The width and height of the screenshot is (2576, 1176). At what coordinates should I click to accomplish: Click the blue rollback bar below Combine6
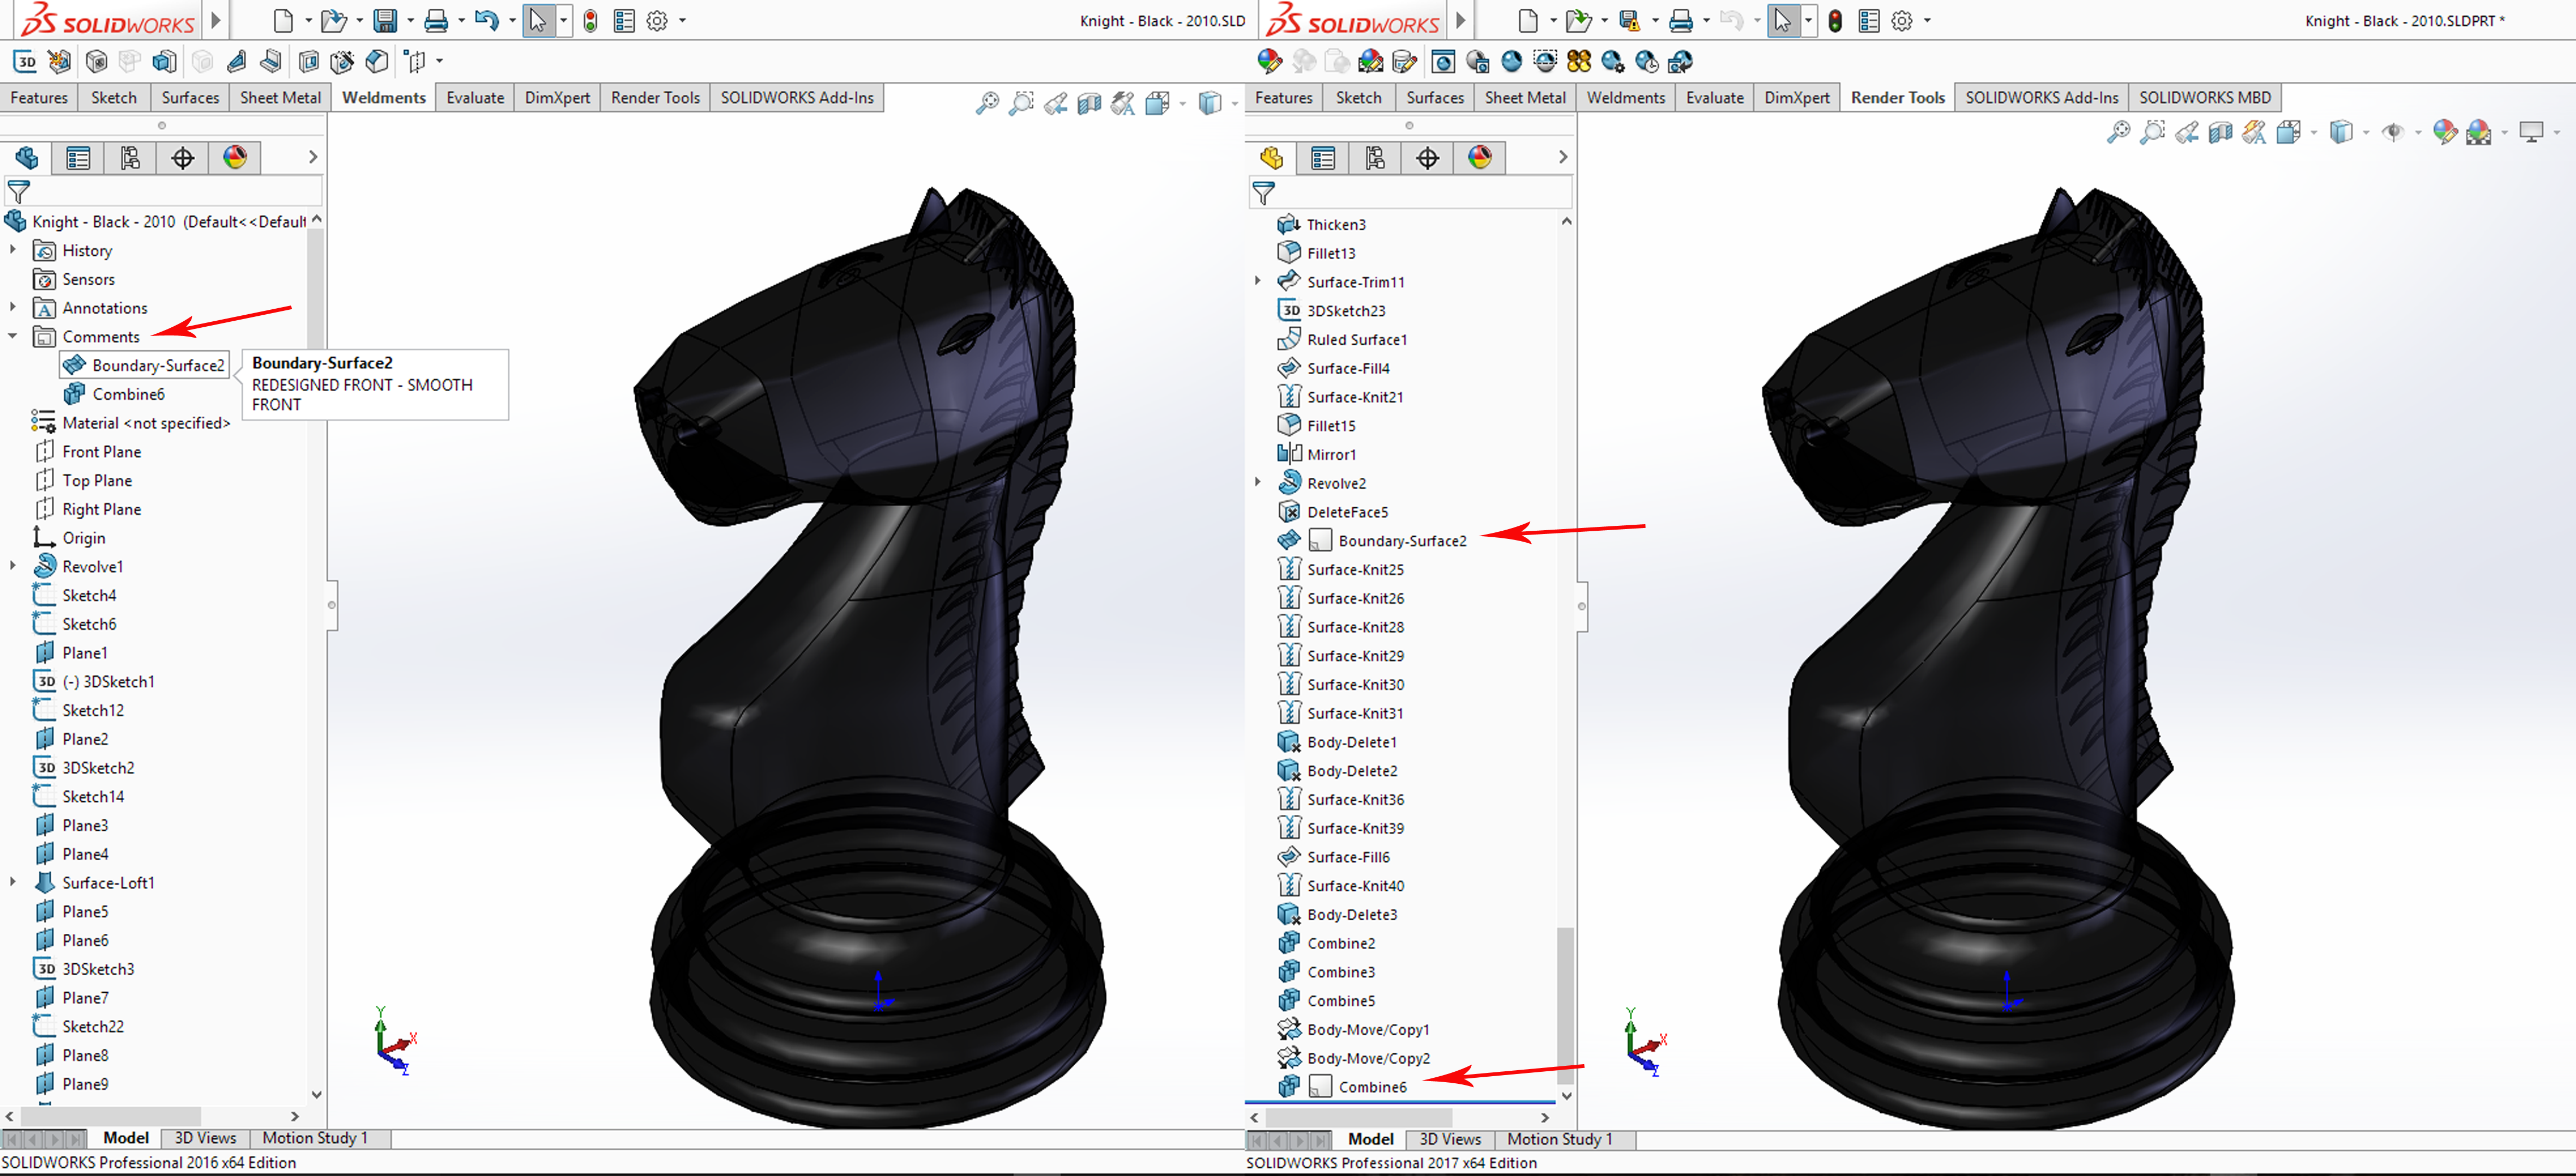pyautogui.click(x=1400, y=1103)
